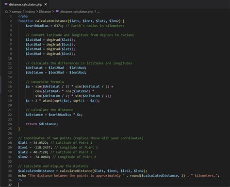Click $distance on line 22
This screenshot has width=230, height=187.
click(34, 115)
